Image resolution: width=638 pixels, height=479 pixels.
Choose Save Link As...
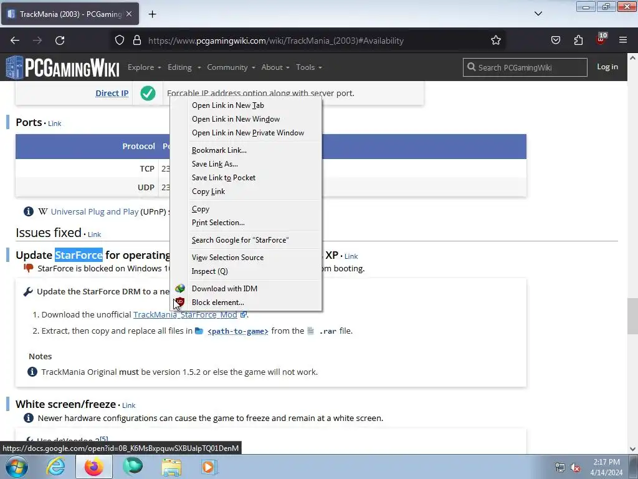tap(245, 164)
